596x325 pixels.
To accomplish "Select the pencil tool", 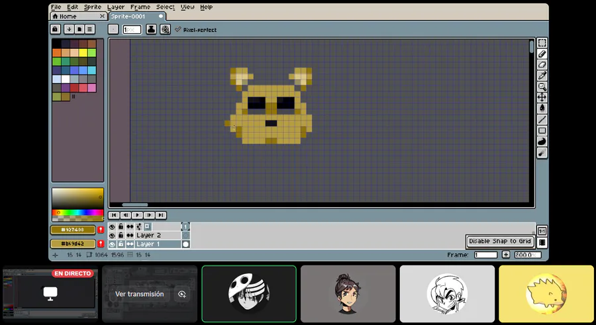I will [x=542, y=54].
